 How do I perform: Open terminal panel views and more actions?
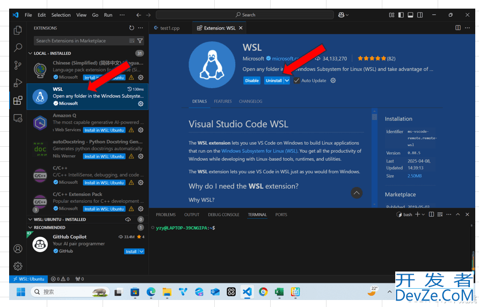click(x=448, y=215)
